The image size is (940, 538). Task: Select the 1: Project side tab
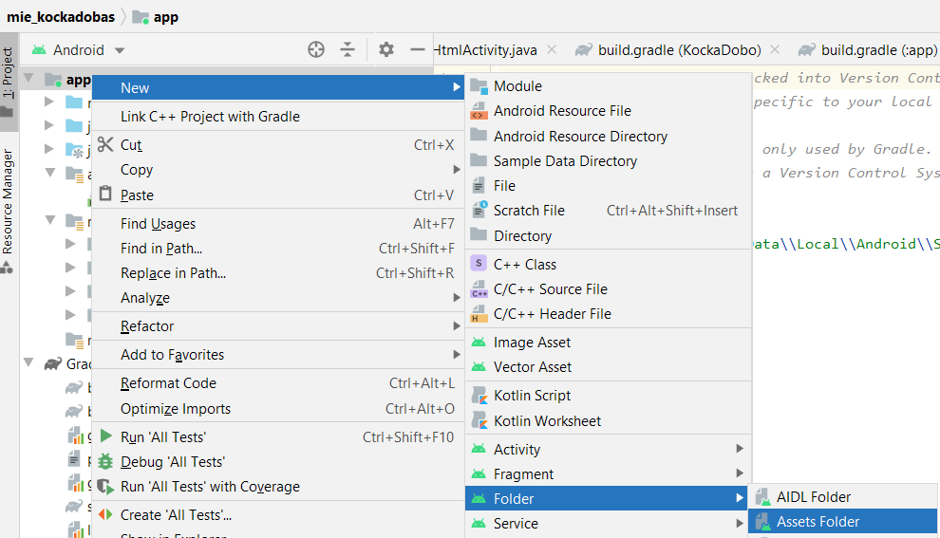(x=8, y=81)
